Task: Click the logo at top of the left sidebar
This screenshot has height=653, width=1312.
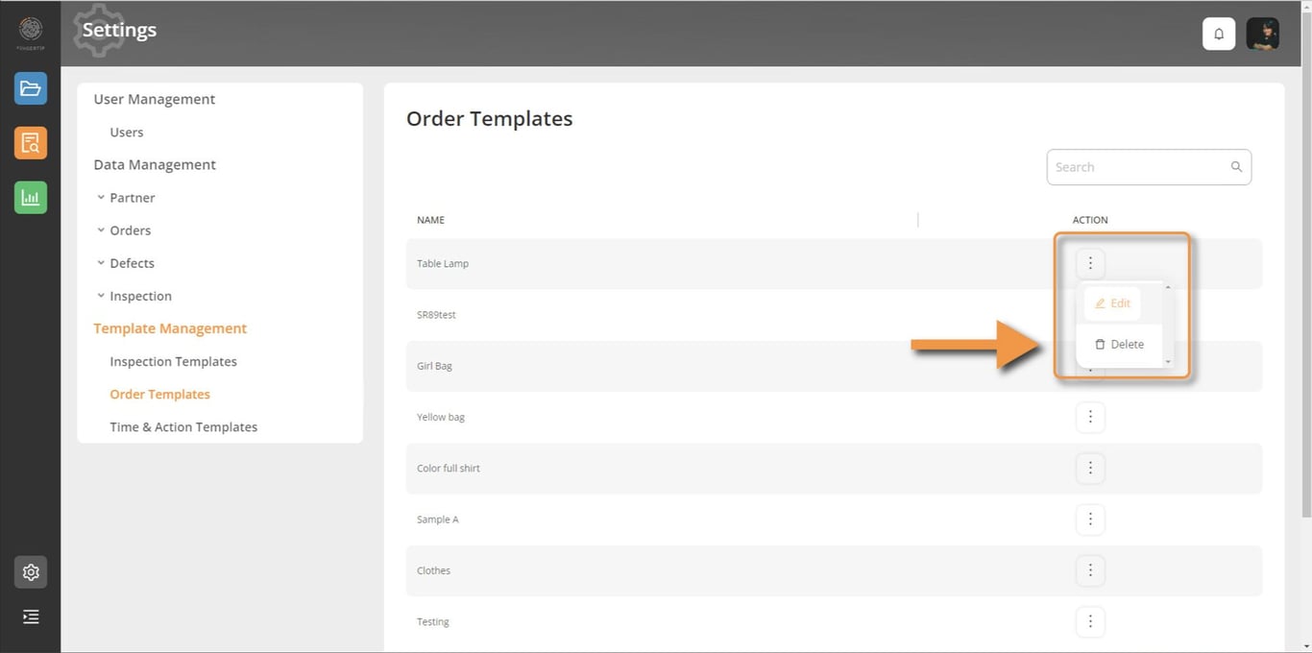Action: 31,33
